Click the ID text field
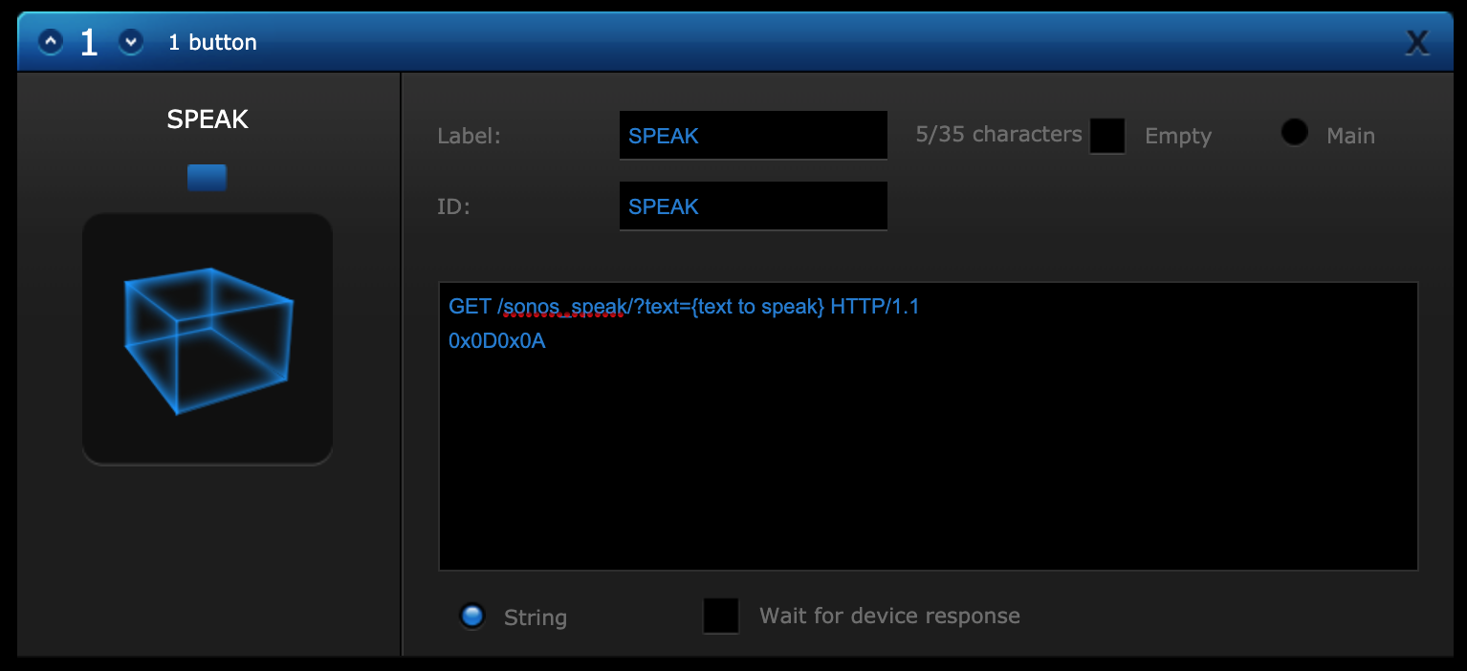Image resolution: width=1467 pixels, height=671 pixels. tap(753, 206)
